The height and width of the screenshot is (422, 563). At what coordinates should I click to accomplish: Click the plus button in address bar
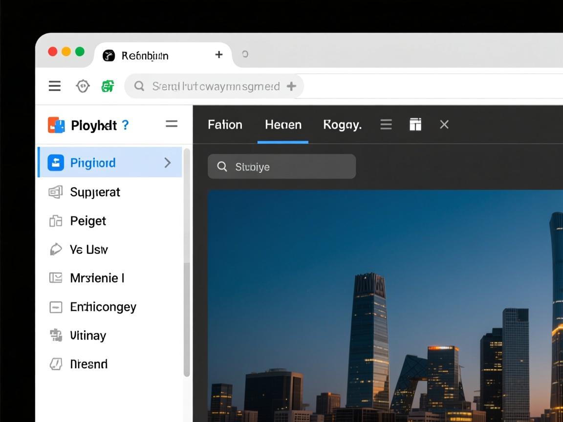(291, 86)
